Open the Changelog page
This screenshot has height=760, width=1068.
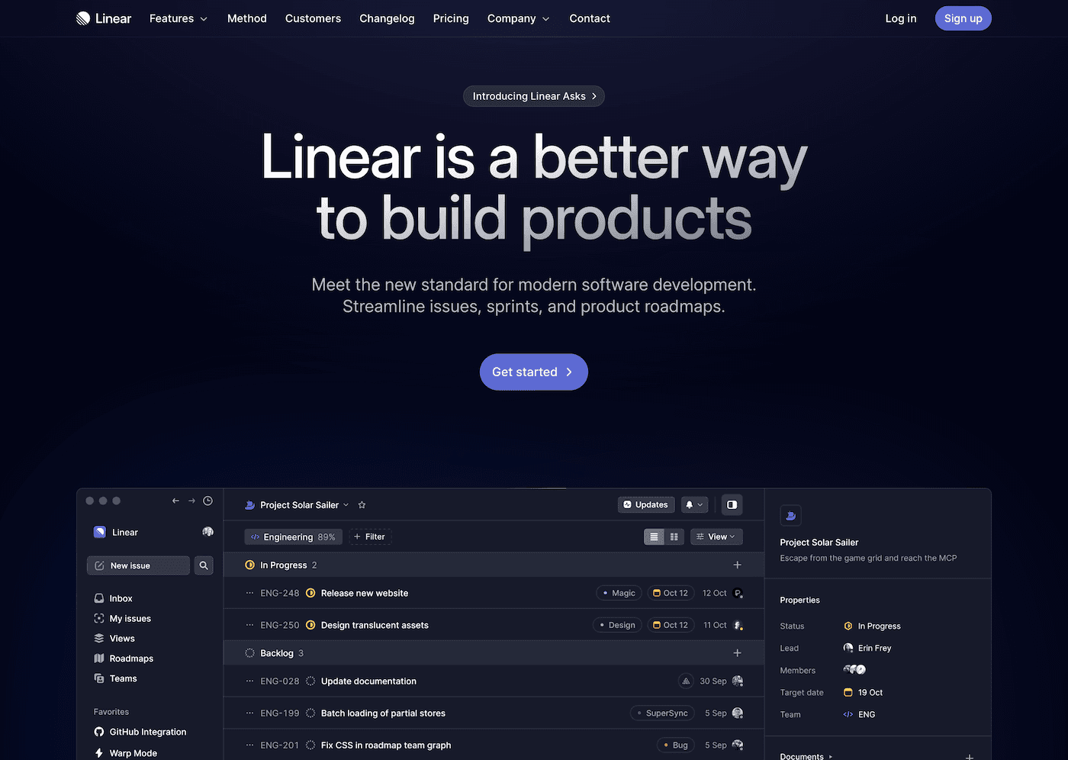coord(387,18)
